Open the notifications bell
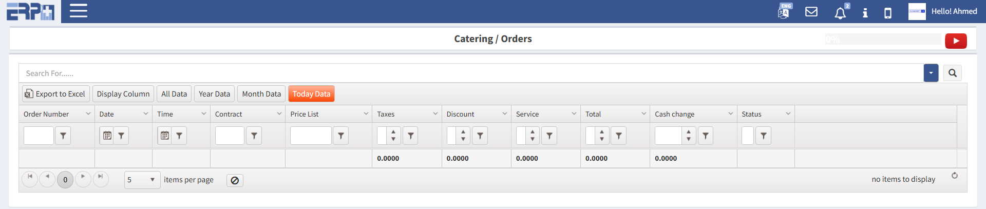This screenshot has height=209, width=986. [x=840, y=13]
